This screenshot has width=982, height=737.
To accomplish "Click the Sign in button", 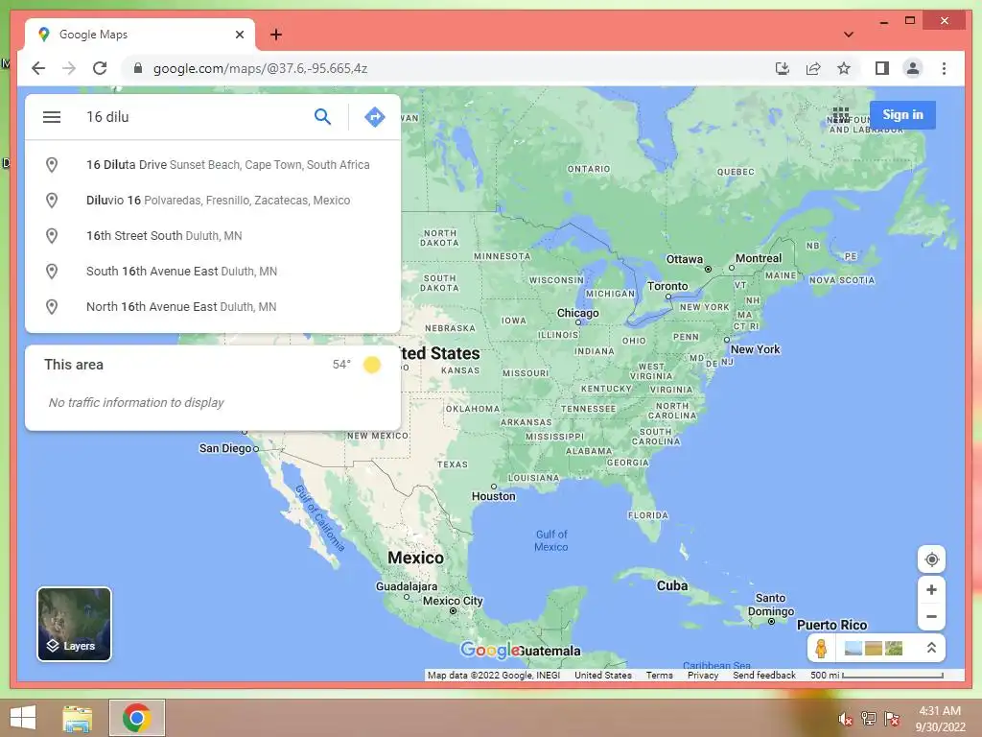I will tap(902, 115).
